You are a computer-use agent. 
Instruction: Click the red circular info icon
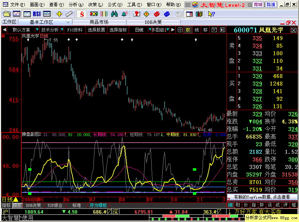pyautogui.click(x=157, y=14)
